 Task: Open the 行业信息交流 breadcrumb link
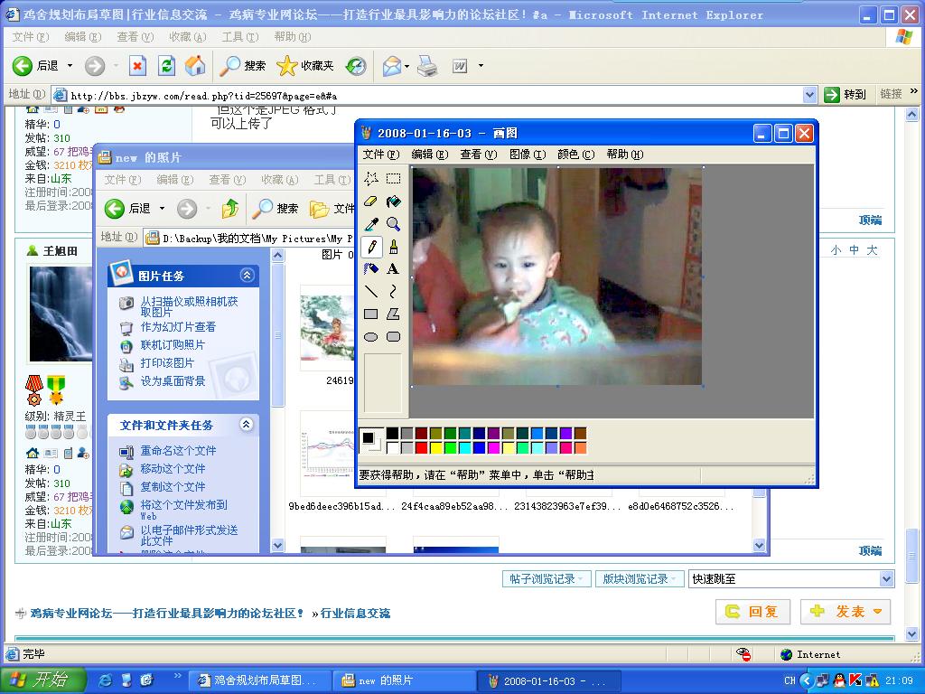[355, 614]
